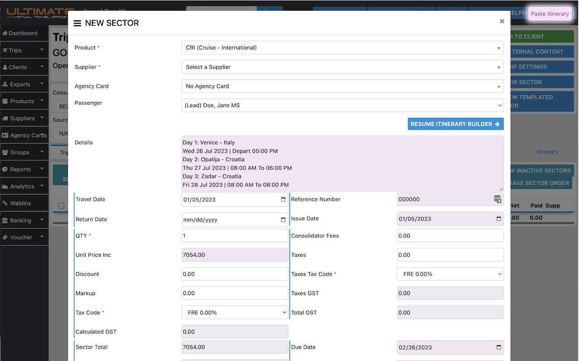Image resolution: width=579 pixels, height=361 pixels.
Task: Expand the Product dropdown
Action: [342, 48]
